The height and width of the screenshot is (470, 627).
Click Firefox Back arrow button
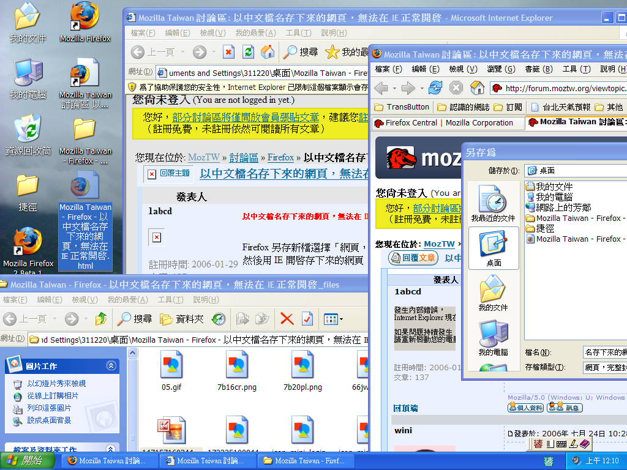(381, 88)
